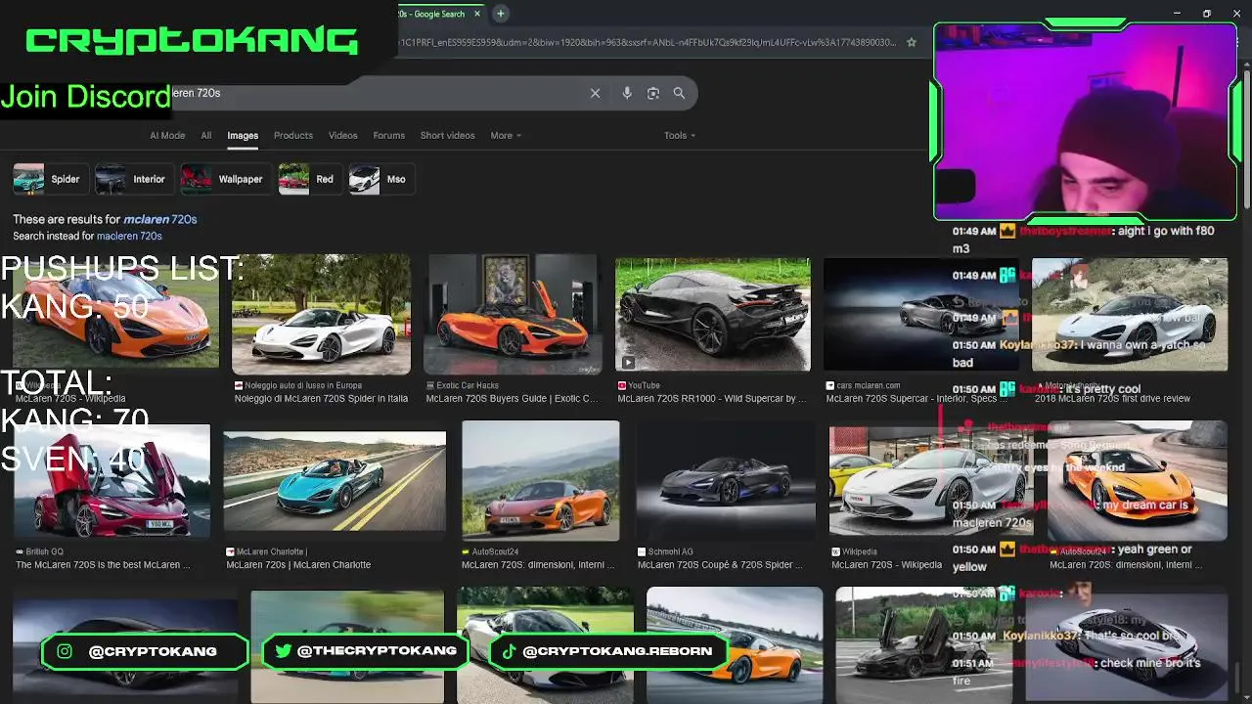Open the Short videos tab
Screen dimensions: 1252x704
point(447,136)
